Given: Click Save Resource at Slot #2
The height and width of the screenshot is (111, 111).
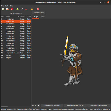Looking at the screenshot, I should (x=75, y=105).
